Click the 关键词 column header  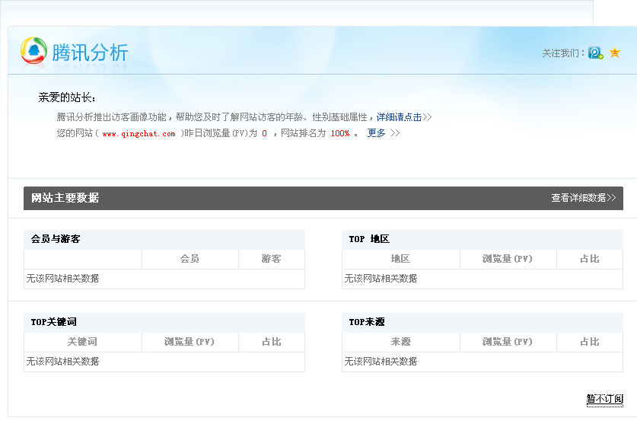point(82,342)
